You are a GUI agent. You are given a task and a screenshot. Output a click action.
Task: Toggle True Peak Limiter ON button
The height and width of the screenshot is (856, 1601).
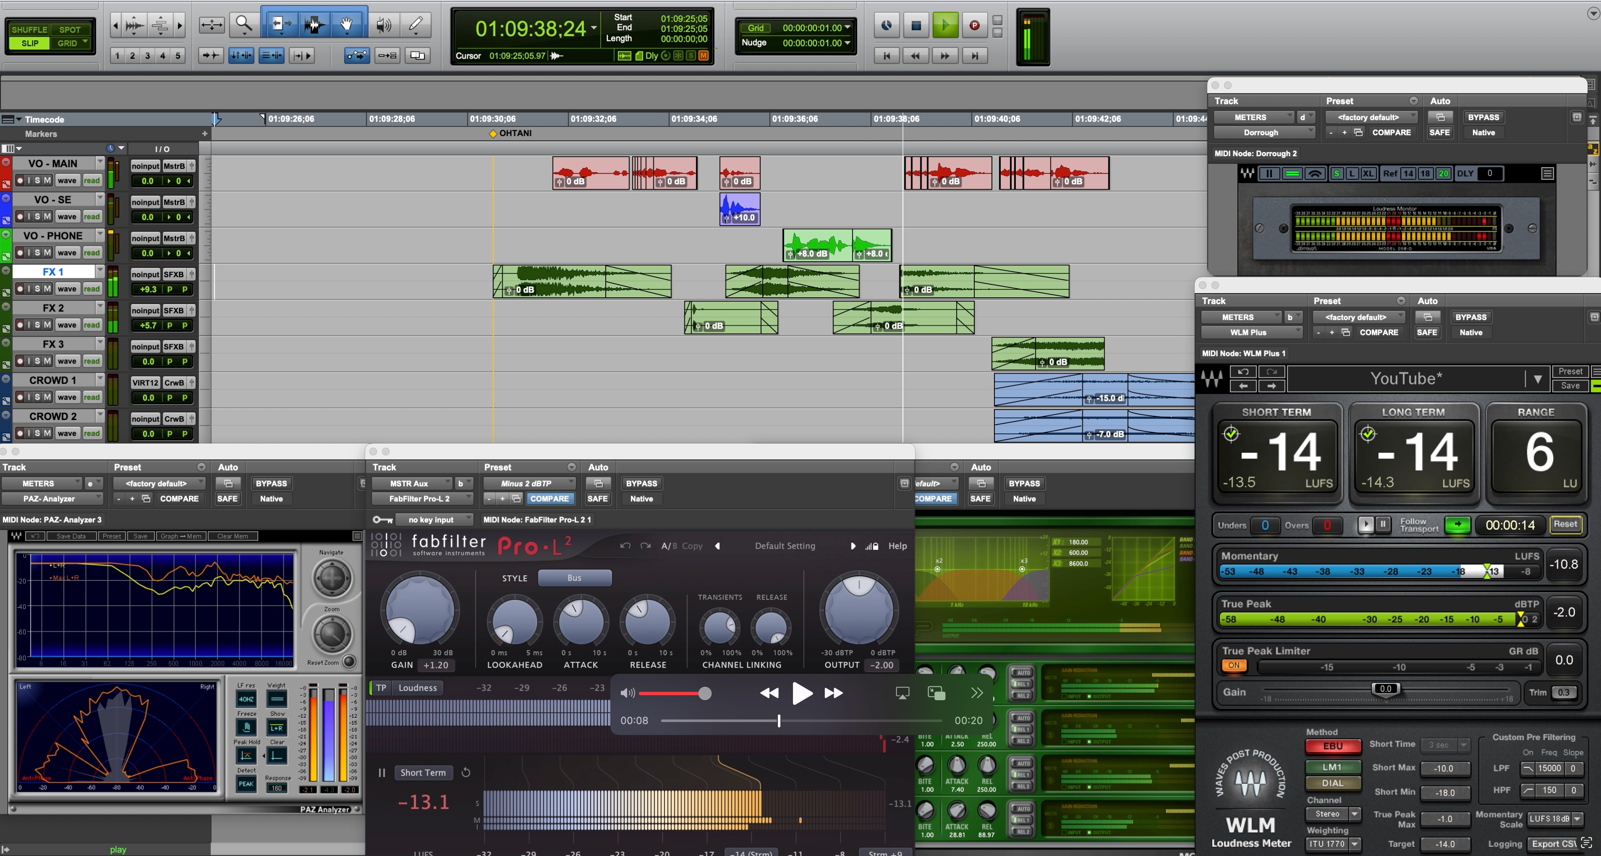click(1234, 665)
